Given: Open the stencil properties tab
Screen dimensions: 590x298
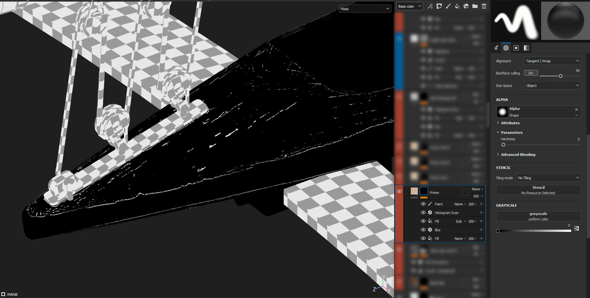Looking at the screenshot, I should (x=516, y=48).
